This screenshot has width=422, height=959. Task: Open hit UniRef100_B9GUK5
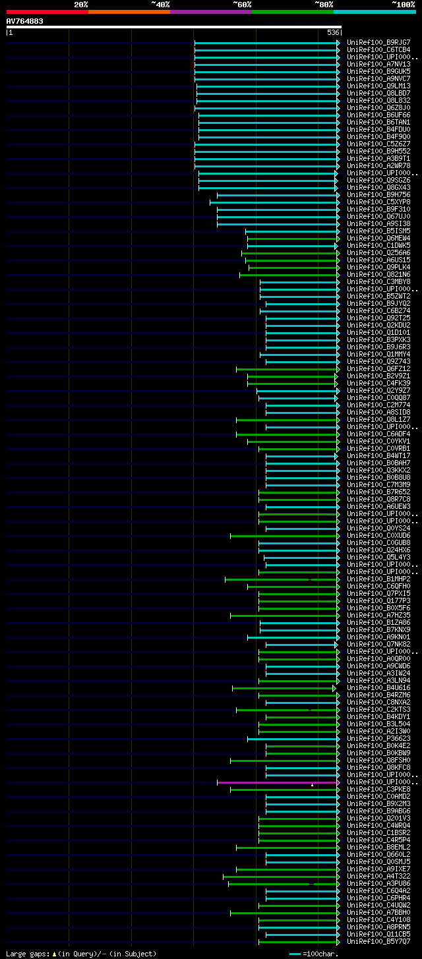(378, 71)
